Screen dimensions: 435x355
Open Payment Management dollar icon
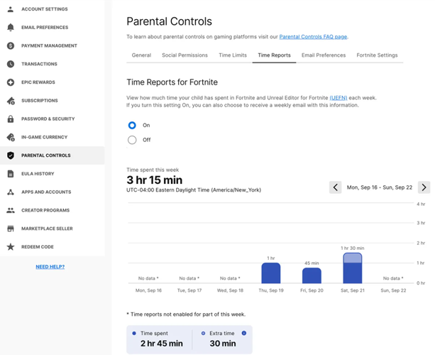pos(11,46)
